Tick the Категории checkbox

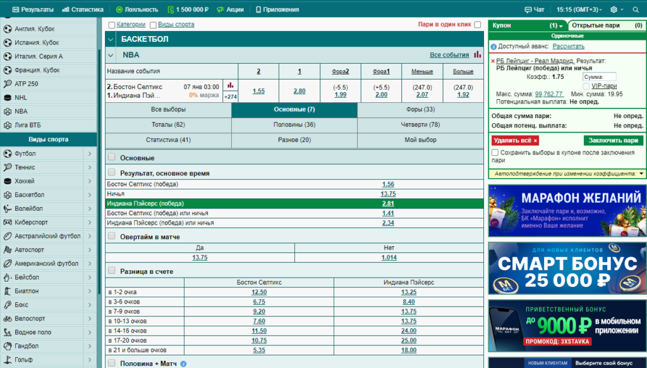(x=111, y=25)
